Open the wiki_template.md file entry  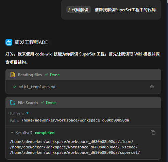coord(83,87)
